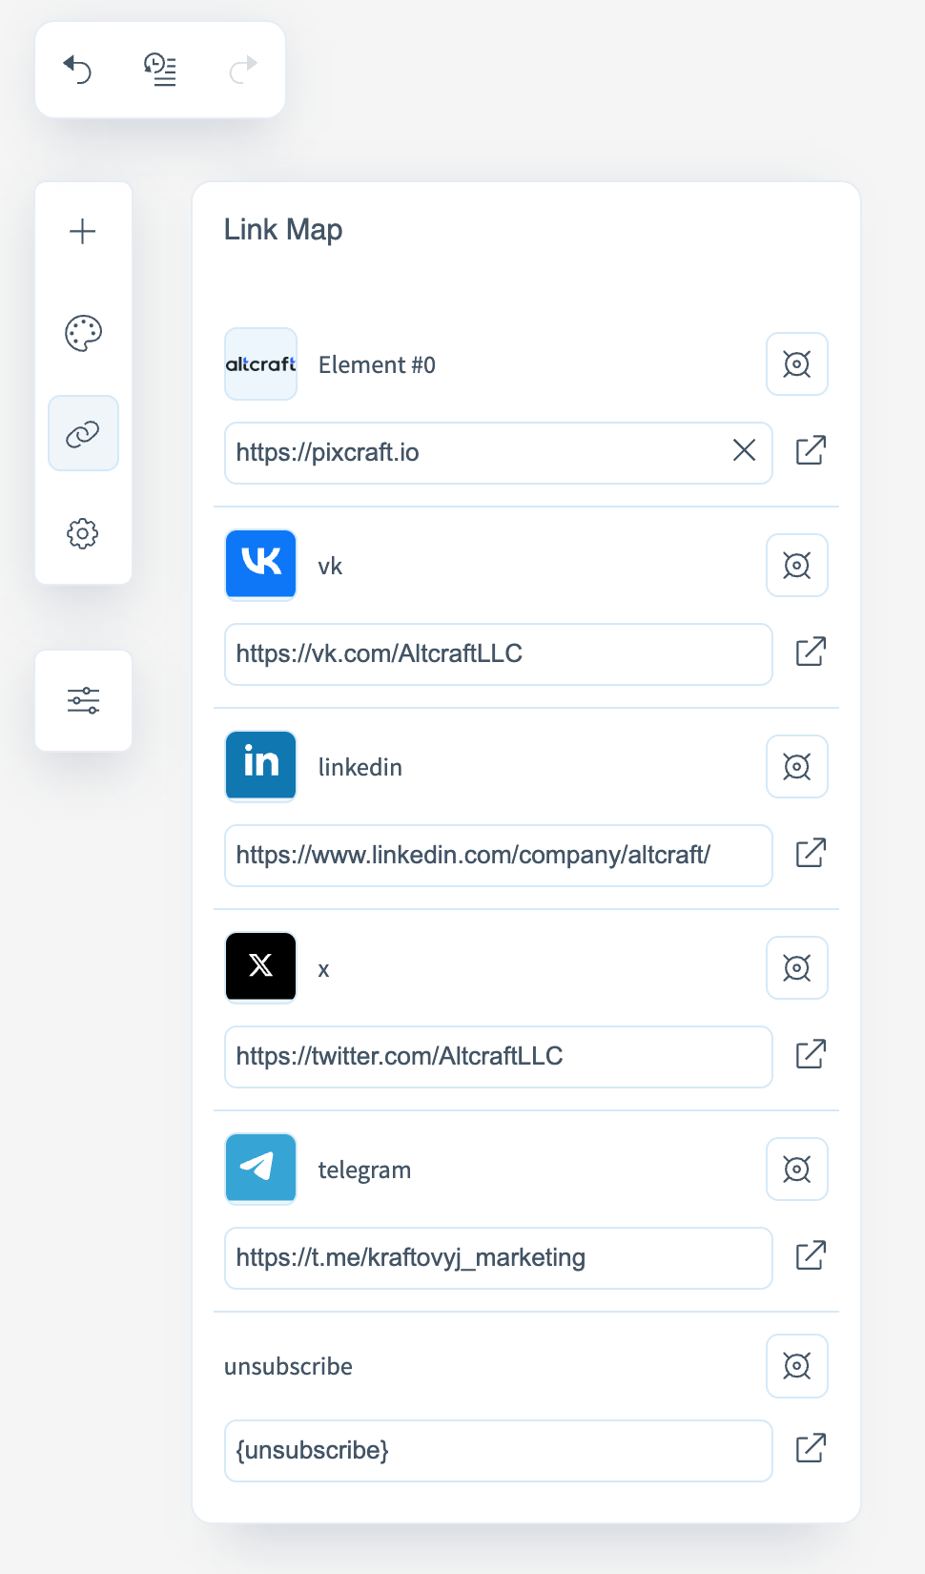Open the gear settings icon
Screen dimensions: 925x1574
click(83, 533)
